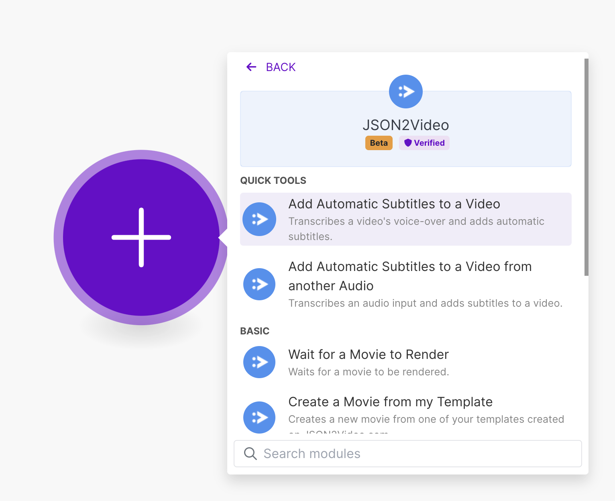The image size is (615, 501).
Task: Click the back arrow icon
Action: [251, 67]
